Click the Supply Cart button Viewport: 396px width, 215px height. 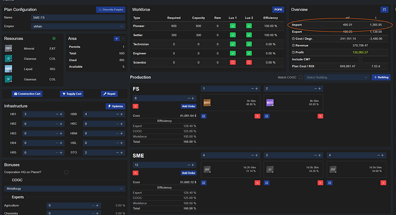pos(72,93)
